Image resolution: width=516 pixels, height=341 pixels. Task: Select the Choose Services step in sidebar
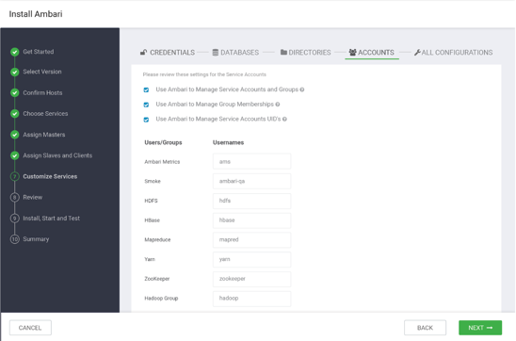pyautogui.click(x=45, y=114)
